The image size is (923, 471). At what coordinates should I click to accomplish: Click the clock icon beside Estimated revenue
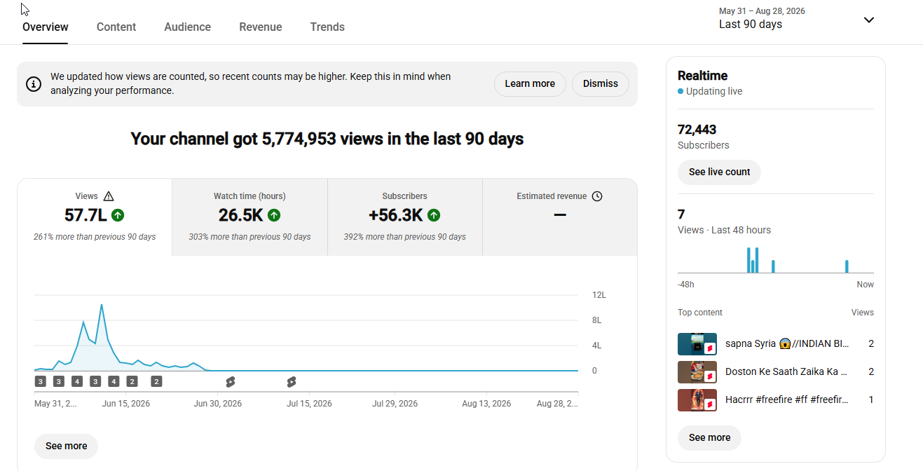(x=597, y=196)
